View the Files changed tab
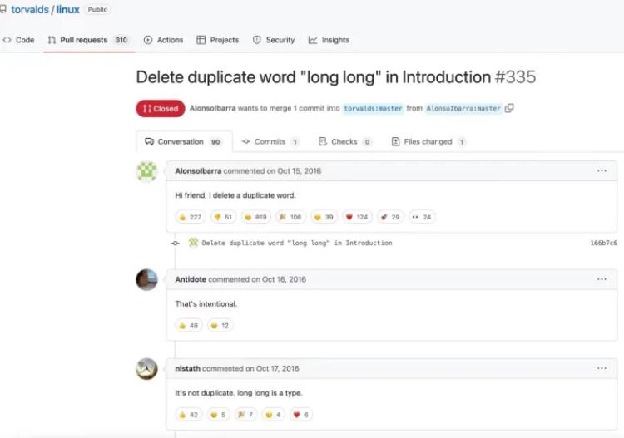The image size is (624, 438). pyautogui.click(x=428, y=142)
